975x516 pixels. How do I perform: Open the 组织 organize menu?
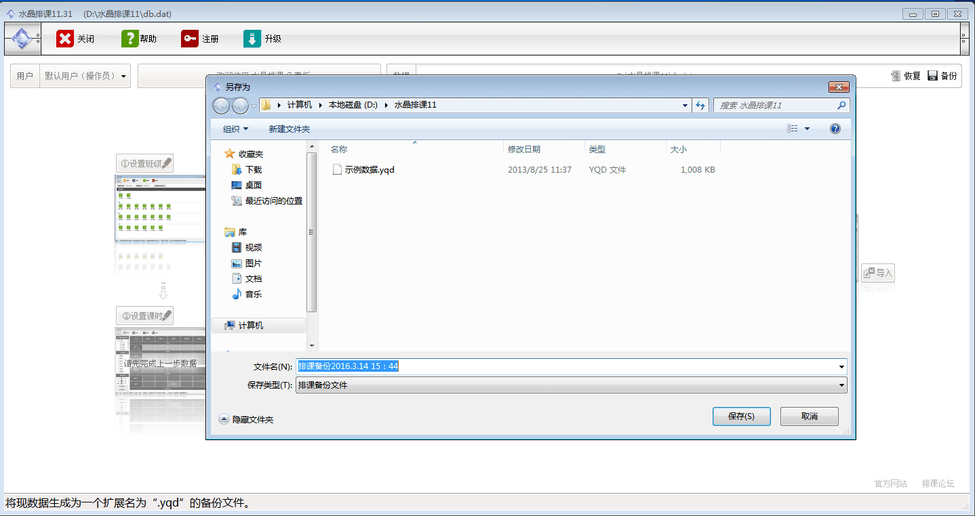point(235,129)
